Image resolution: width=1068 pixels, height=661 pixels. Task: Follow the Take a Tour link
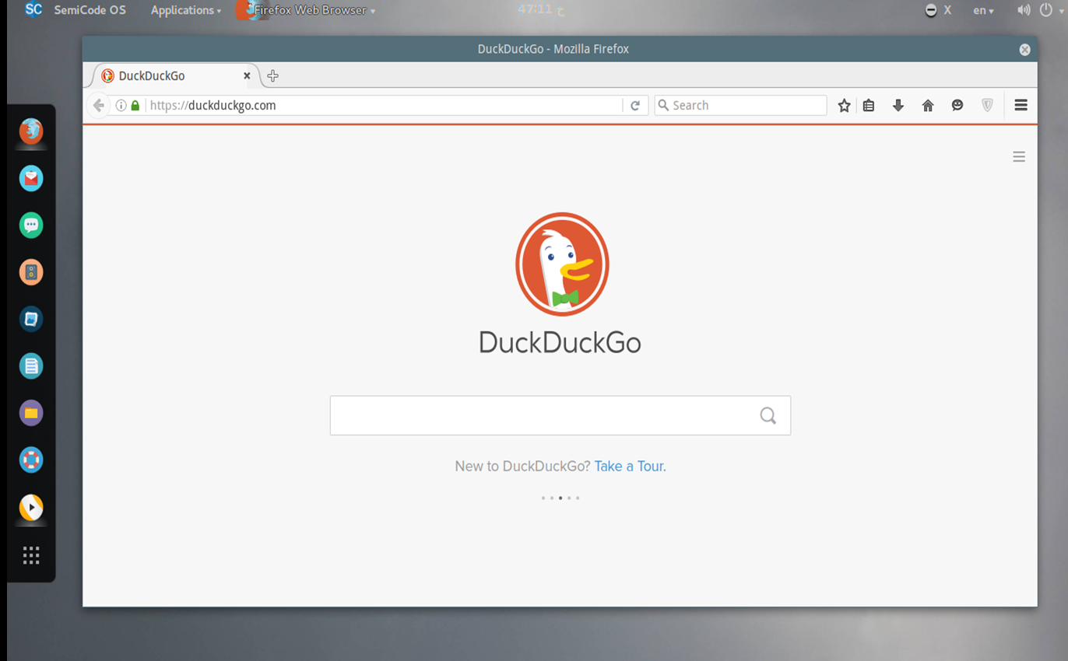[629, 466]
